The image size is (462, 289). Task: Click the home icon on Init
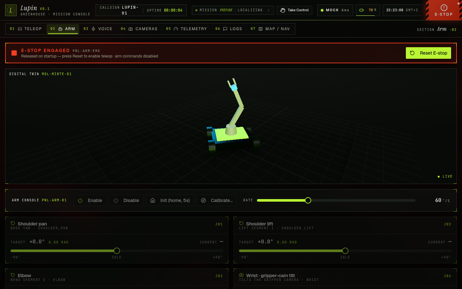click(153, 200)
